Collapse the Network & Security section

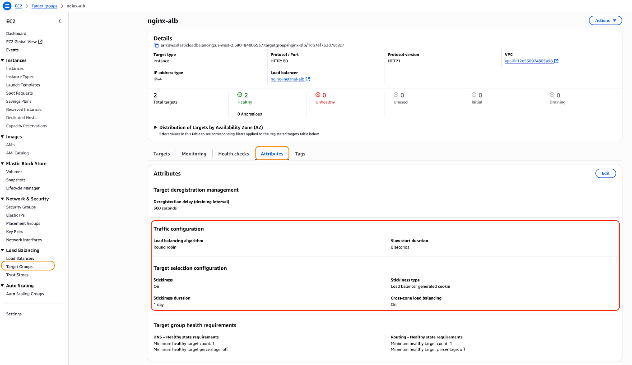click(x=2, y=199)
